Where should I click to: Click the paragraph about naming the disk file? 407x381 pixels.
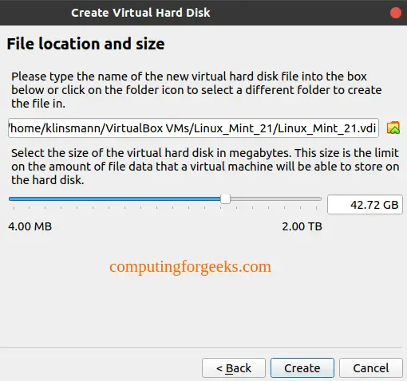(x=196, y=90)
